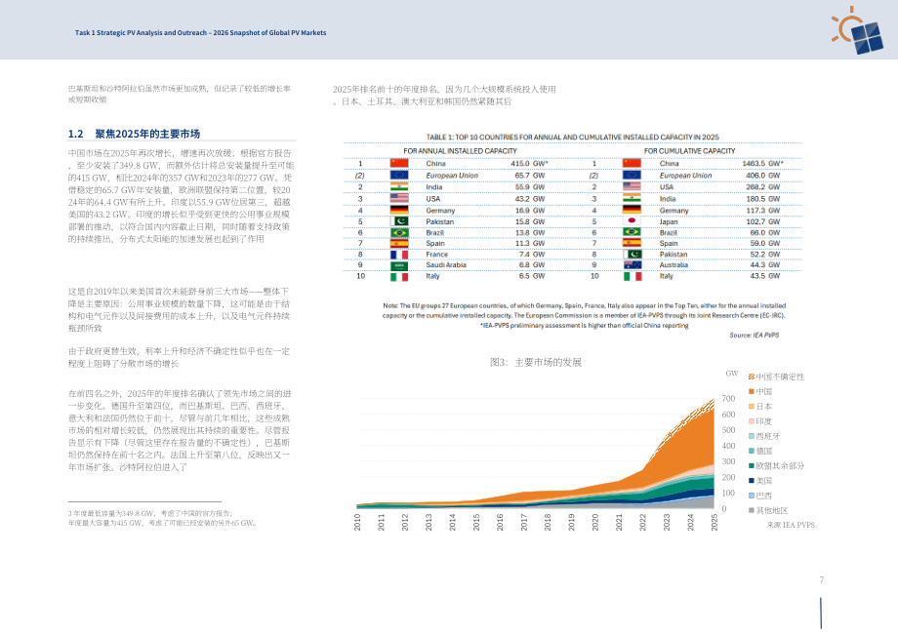Click China's flag beside 1463.5 GW
This screenshot has height=635, width=898.
click(x=633, y=164)
